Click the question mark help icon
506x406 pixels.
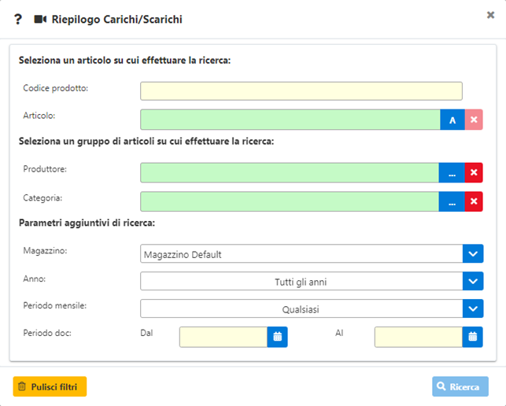18,19
